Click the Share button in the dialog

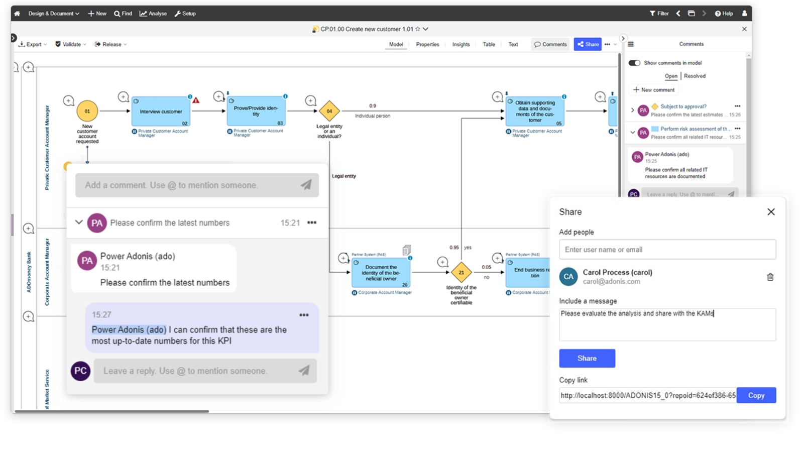[587, 358]
